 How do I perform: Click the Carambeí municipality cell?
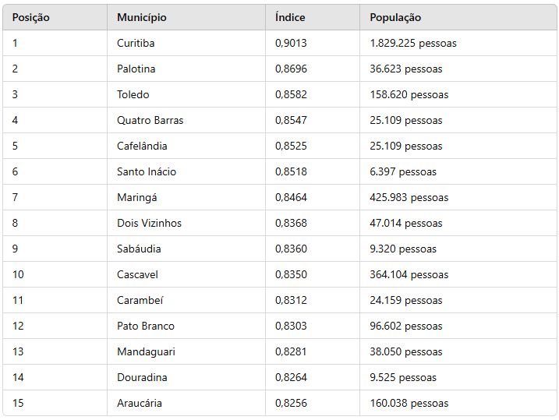click(140, 300)
